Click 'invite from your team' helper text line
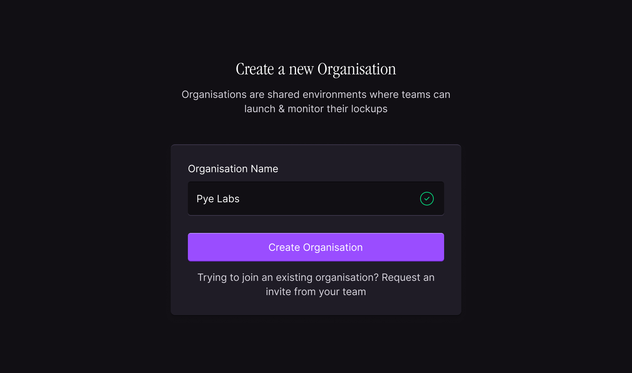This screenshot has width=632, height=373. pos(316,292)
